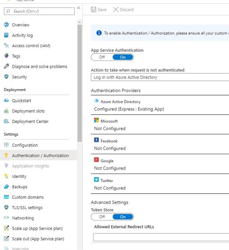Click the sidebar vertical scrollbar
This screenshot has width=229, height=250.
click(80, 81)
